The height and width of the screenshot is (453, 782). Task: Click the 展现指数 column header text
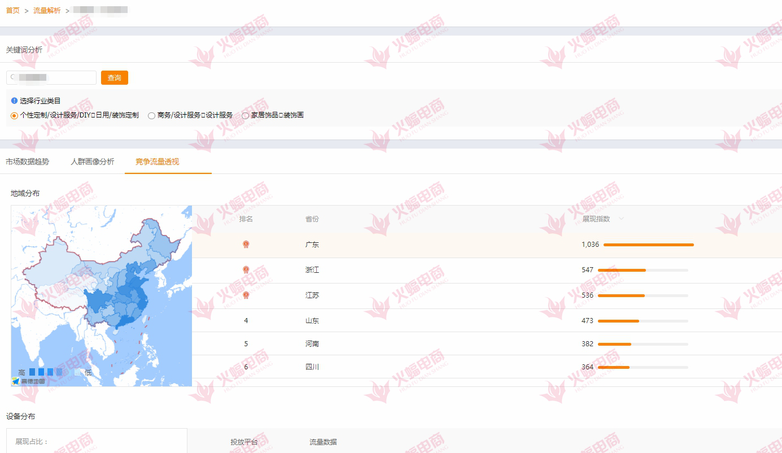pos(596,219)
